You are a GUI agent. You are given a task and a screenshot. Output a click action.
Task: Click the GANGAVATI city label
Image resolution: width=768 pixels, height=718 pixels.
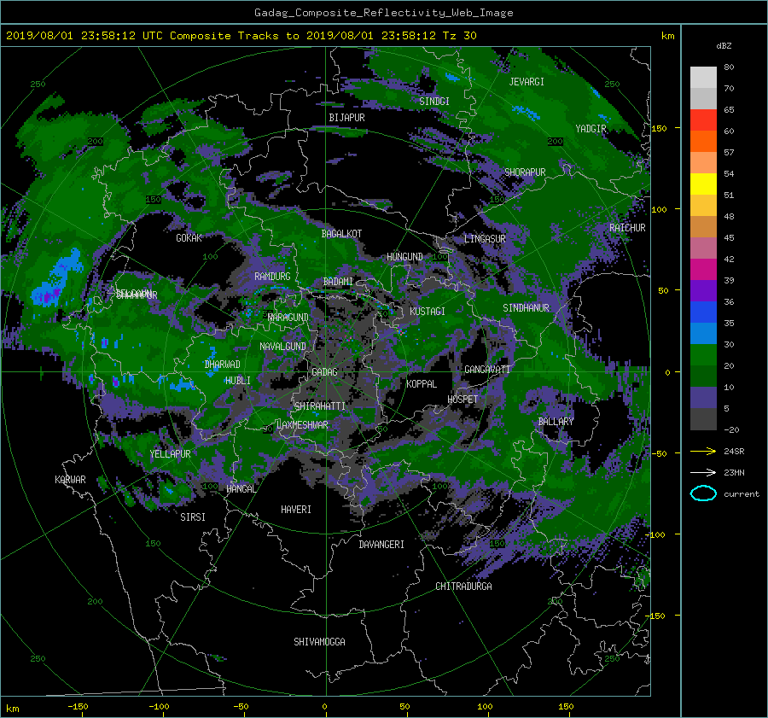pyautogui.click(x=487, y=370)
